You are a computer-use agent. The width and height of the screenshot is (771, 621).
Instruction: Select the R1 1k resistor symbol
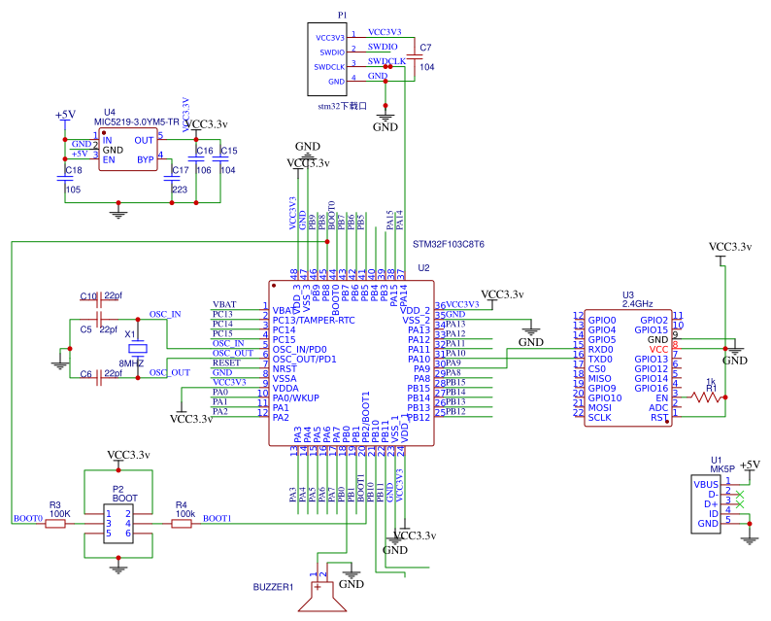pos(706,397)
